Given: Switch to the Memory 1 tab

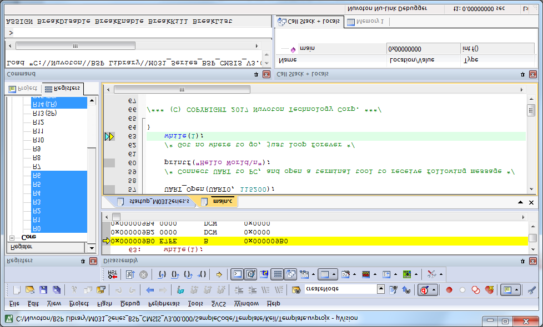Looking at the screenshot, I should click(366, 22).
